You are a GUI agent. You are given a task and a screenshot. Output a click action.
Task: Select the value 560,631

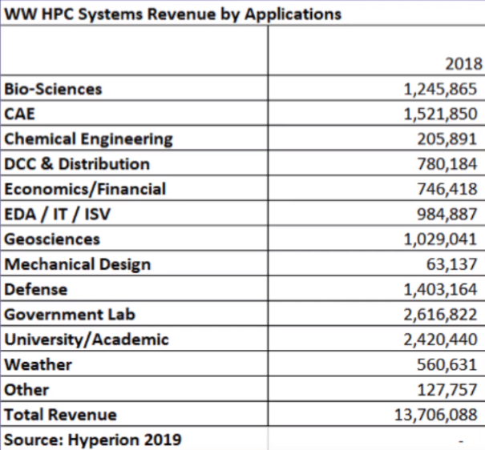[x=447, y=364]
